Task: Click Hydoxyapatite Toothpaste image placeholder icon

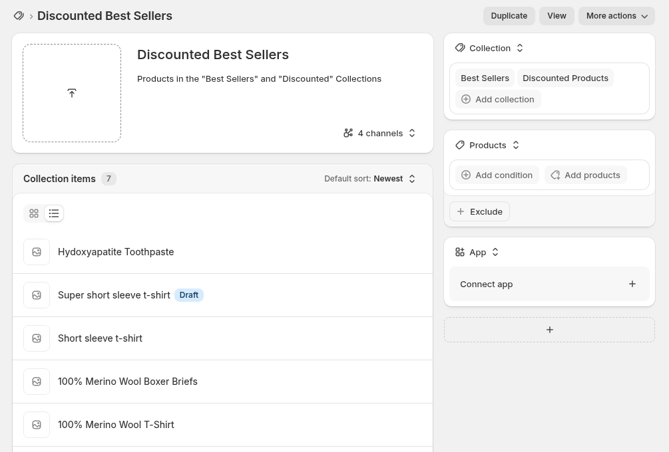Action: (x=37, y=252)
